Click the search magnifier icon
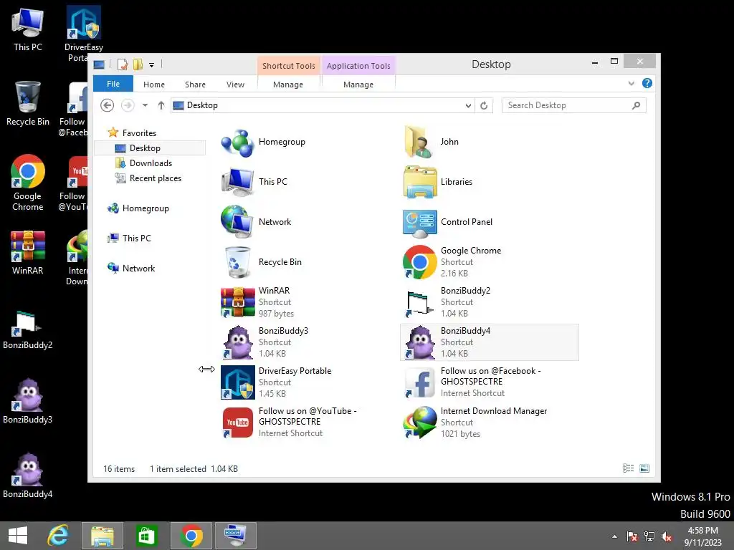Viewport: 734px width, 550px height. coord(637,105)
